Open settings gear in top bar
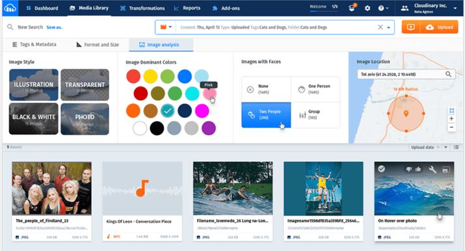Screen dimensions: 465x251 point(367,8)
